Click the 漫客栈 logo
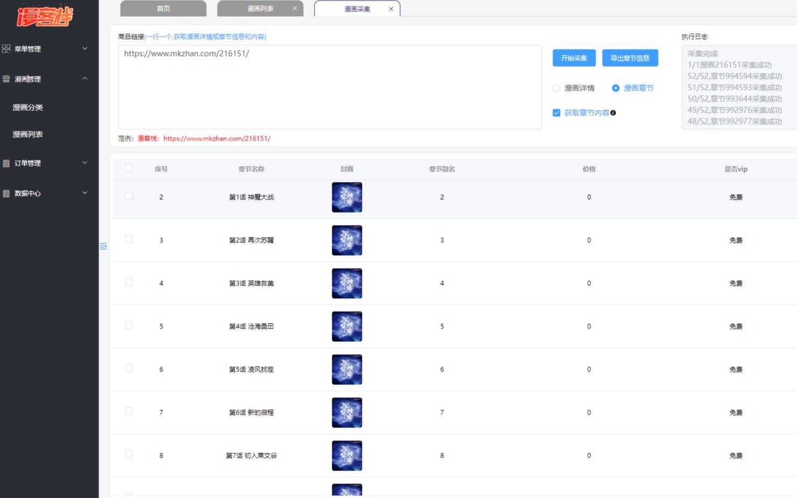The width and height of the screenshot is (797, 498). point(45,17)
